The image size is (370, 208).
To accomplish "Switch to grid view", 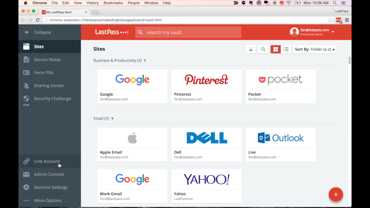I will point(275,49).
